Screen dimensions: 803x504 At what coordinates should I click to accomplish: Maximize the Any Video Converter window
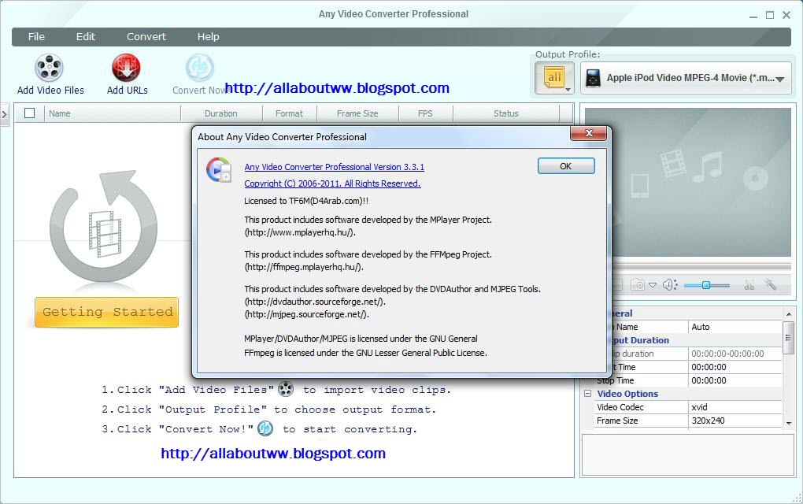tap(770, 16)
